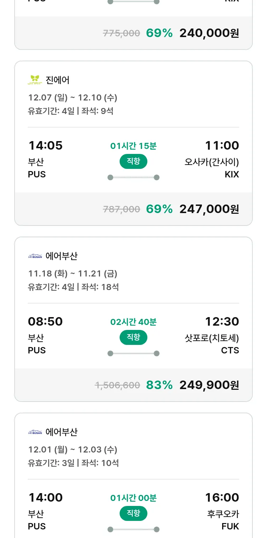Tap the 12.07 (일) ~ 12.10 (수) date range
This screenshot has height=538, width=267.
[73, 97]
